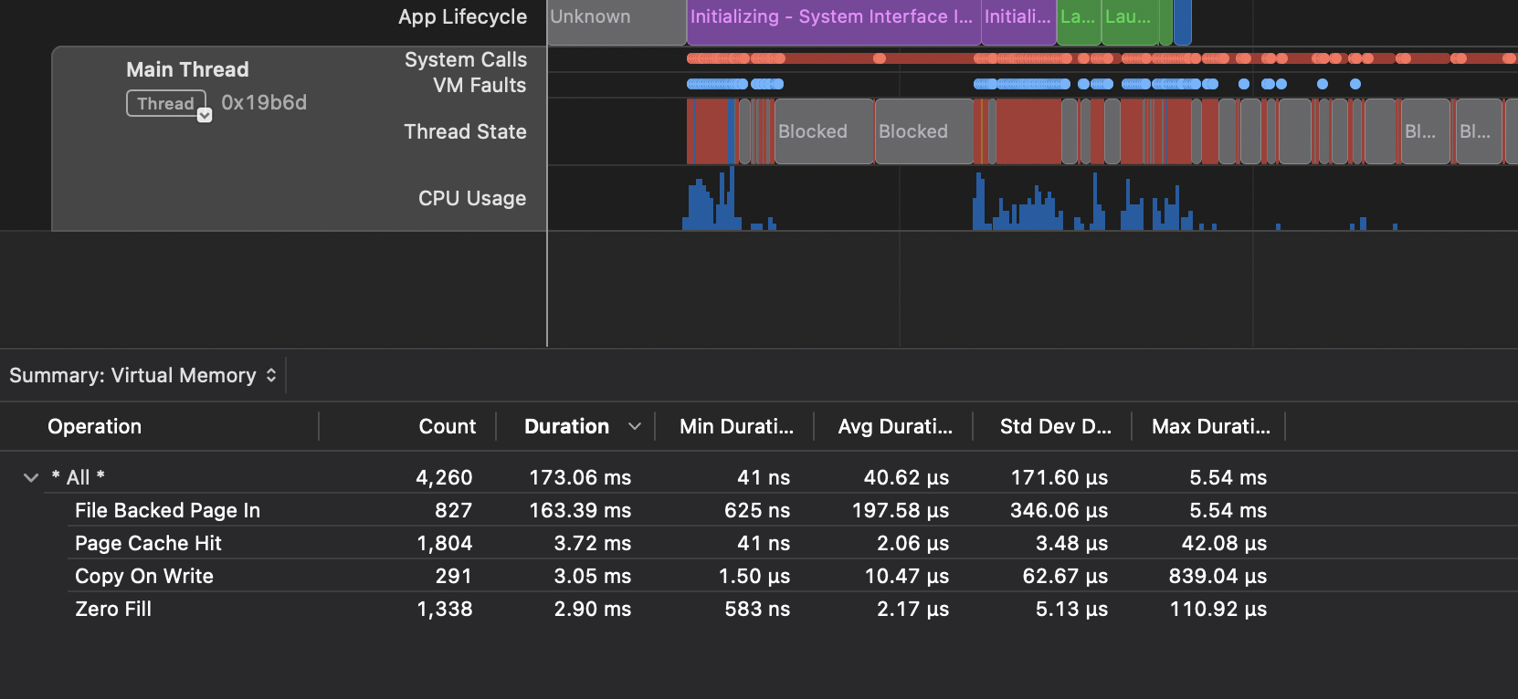Select the Main Thread track label
Image resolution: width=1518 pixels, height=699 pixels.
pyautogui.click(x=187, y=69)
